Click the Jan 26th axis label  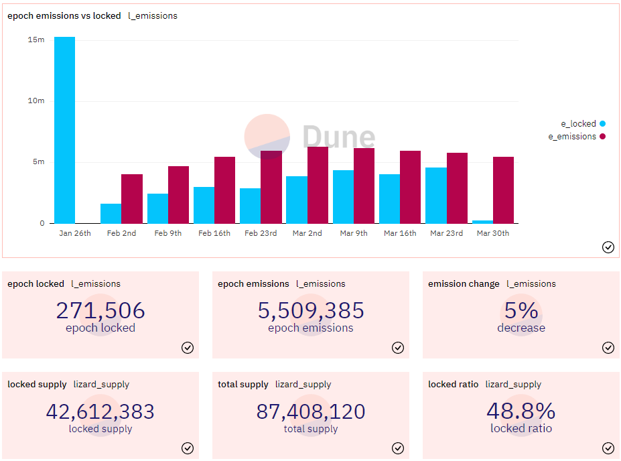click(x=75, y=233)
